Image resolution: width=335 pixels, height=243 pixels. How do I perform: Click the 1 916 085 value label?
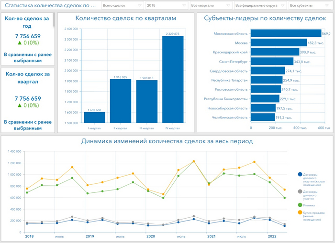coord(120,77)
